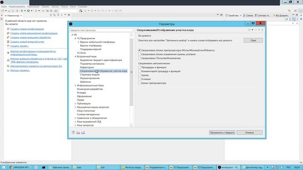
Task: Click the Clear button
Action: point(253,40)
